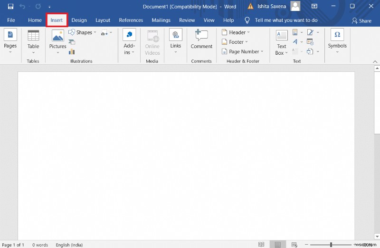Collapse the ribbon with the caret

375,62
